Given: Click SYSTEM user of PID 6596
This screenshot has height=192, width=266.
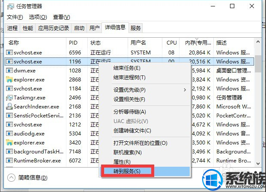Looking at the screenshot, I should [x=140, y=53].
